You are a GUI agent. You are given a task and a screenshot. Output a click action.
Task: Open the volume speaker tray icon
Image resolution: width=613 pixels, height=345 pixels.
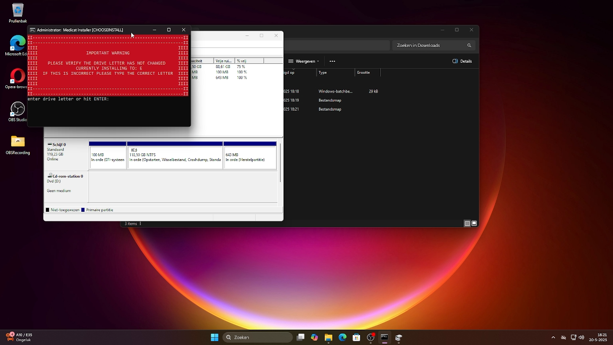[x=581, y=337]
